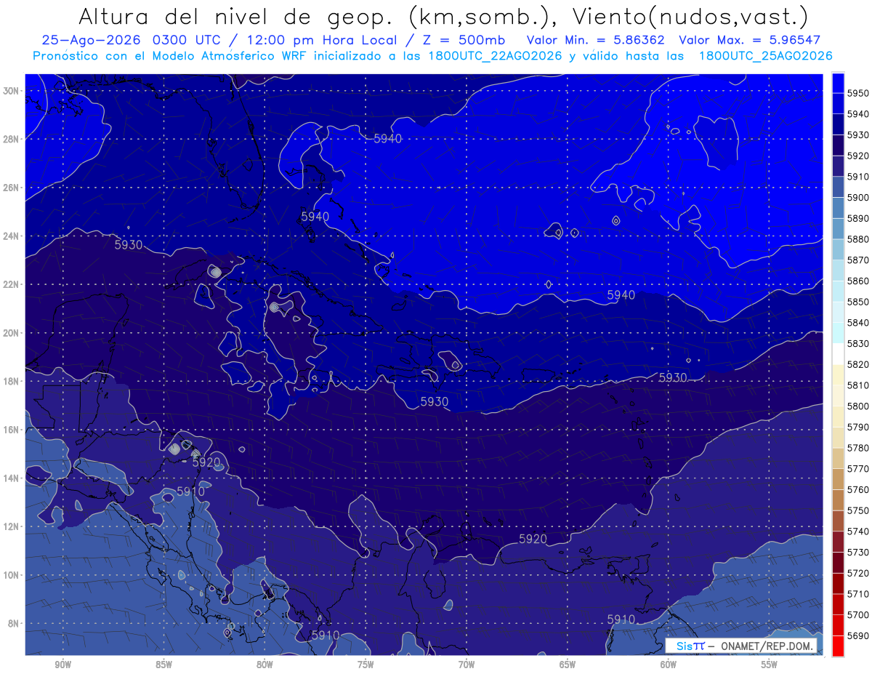The width and height of the screenshot is (872, 674).
Task: Click the 5890 value in the color legend
Action: pos(858,218)
